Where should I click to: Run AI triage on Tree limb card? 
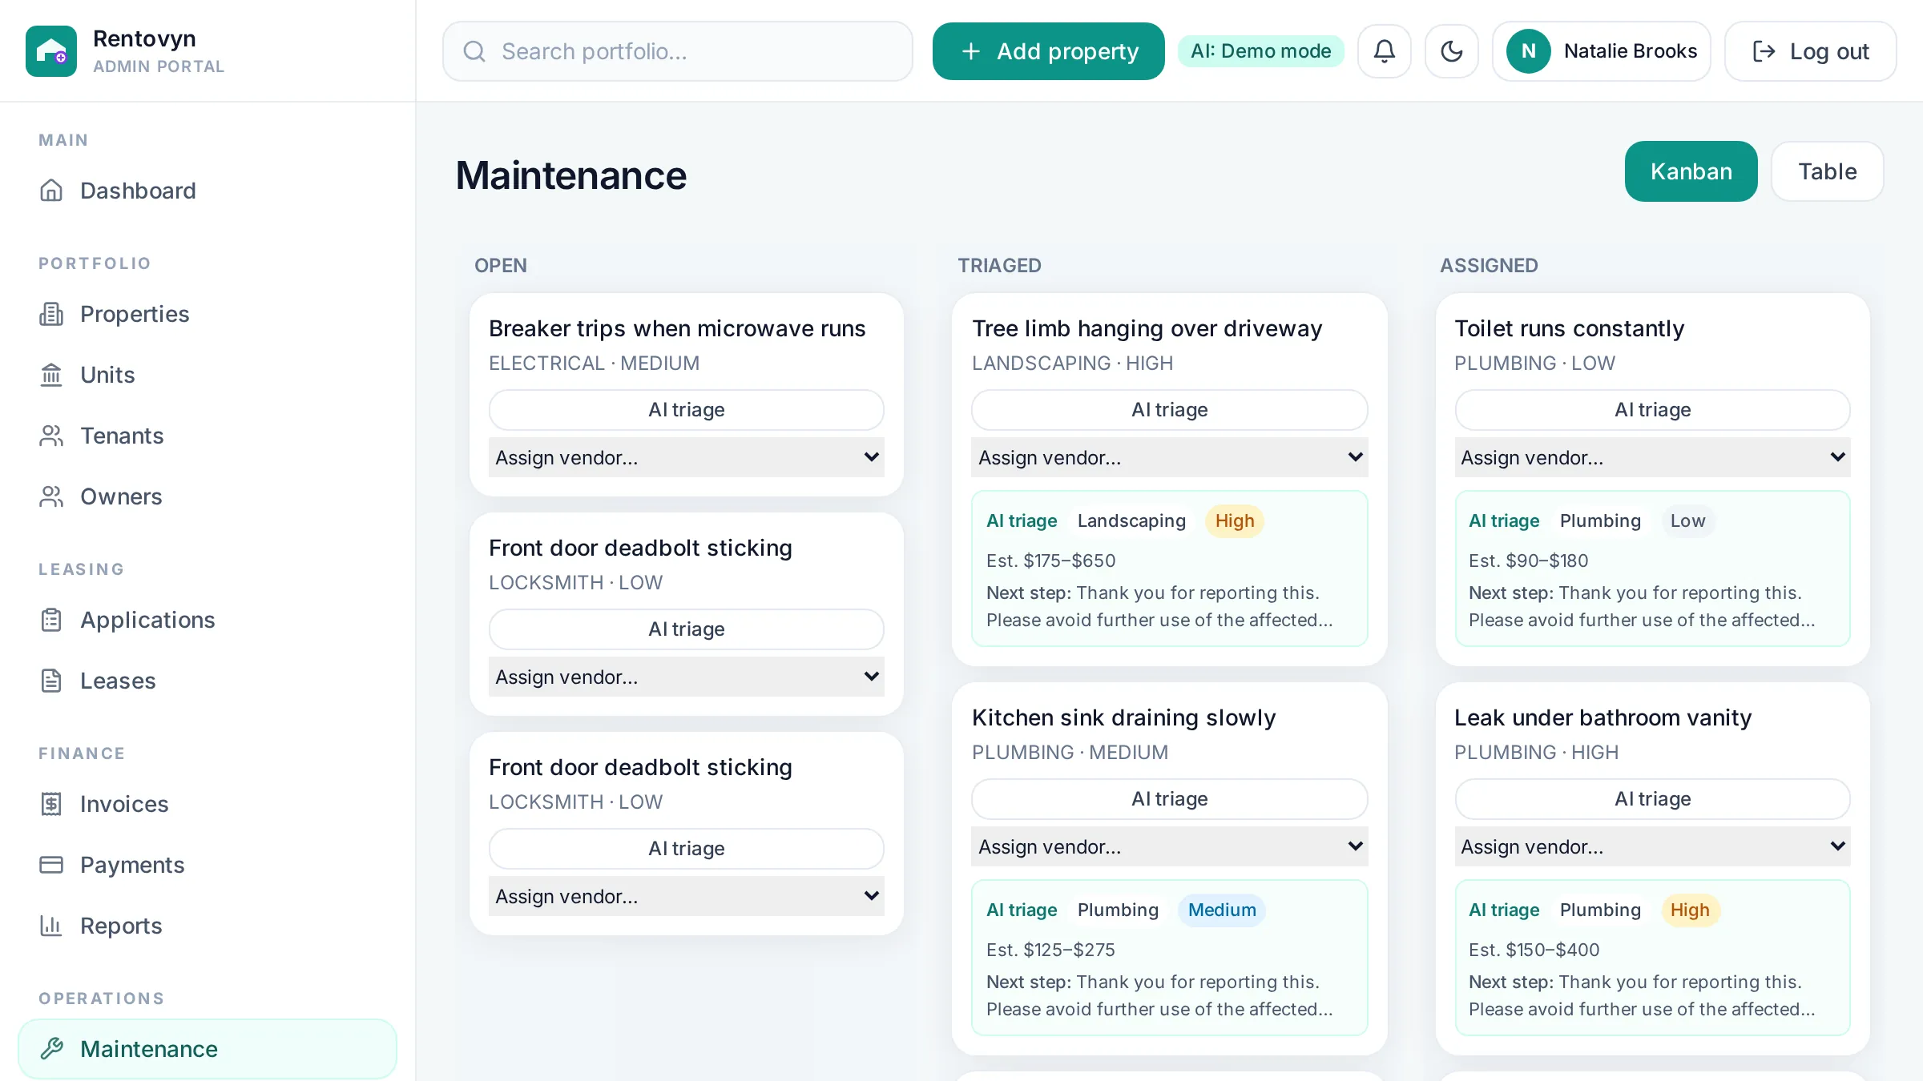coord(1170,410)
